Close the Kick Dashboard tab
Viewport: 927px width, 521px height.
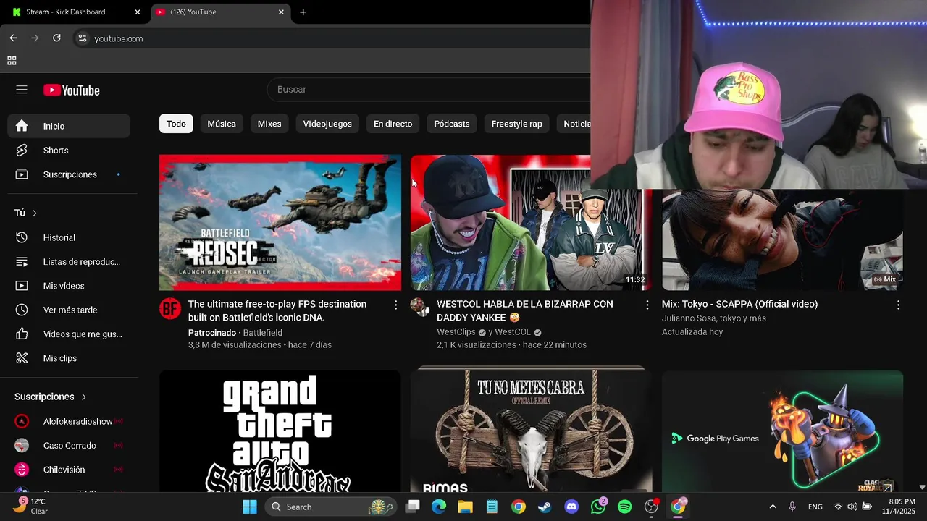pyautogui.click(x=138, y=12)
